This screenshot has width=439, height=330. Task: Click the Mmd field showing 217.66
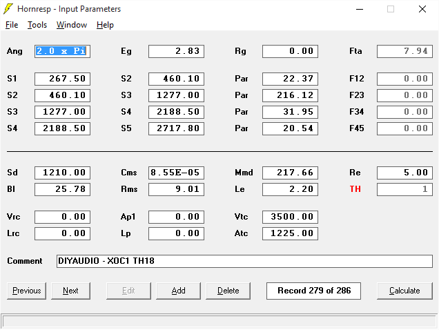(x=290, y=173)
